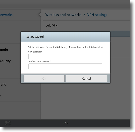Select the blank sidebar row above 'mode'
Viewport: 135px width, 132px height.
pos(10,38)
